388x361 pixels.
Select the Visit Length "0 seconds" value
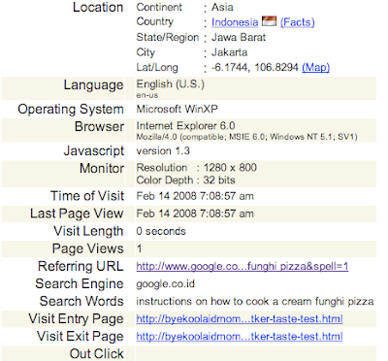click(x=161, y=231)
